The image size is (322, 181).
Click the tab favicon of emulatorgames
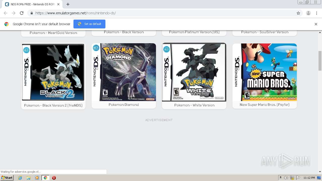[7, 4]
